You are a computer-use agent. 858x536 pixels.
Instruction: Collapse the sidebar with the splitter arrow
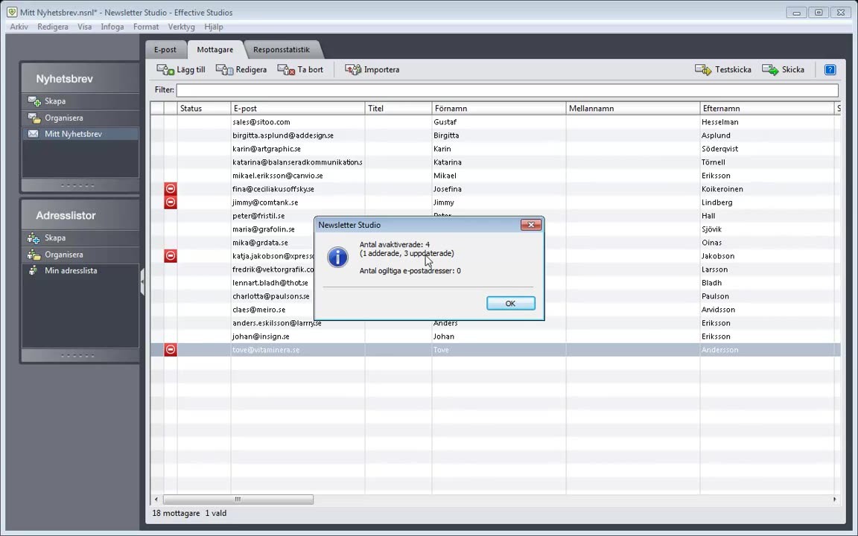(x=142, y=282)
